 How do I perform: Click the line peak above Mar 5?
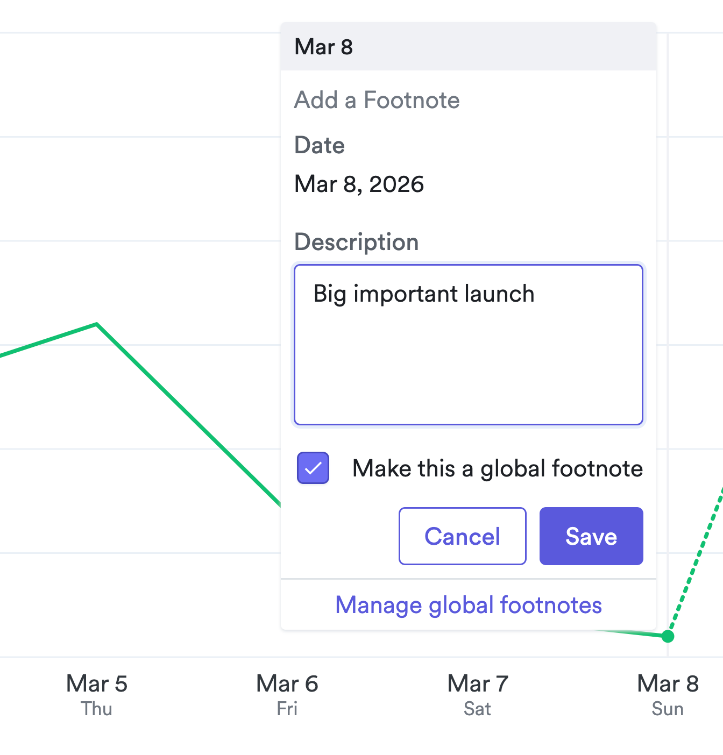(x=97, y=324)
